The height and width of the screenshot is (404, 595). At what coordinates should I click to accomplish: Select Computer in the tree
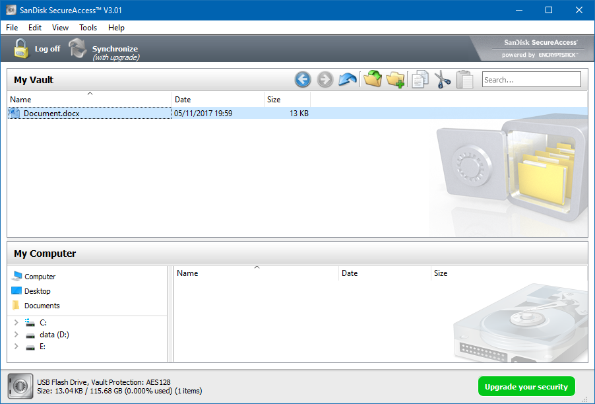[x=40, y=277]
